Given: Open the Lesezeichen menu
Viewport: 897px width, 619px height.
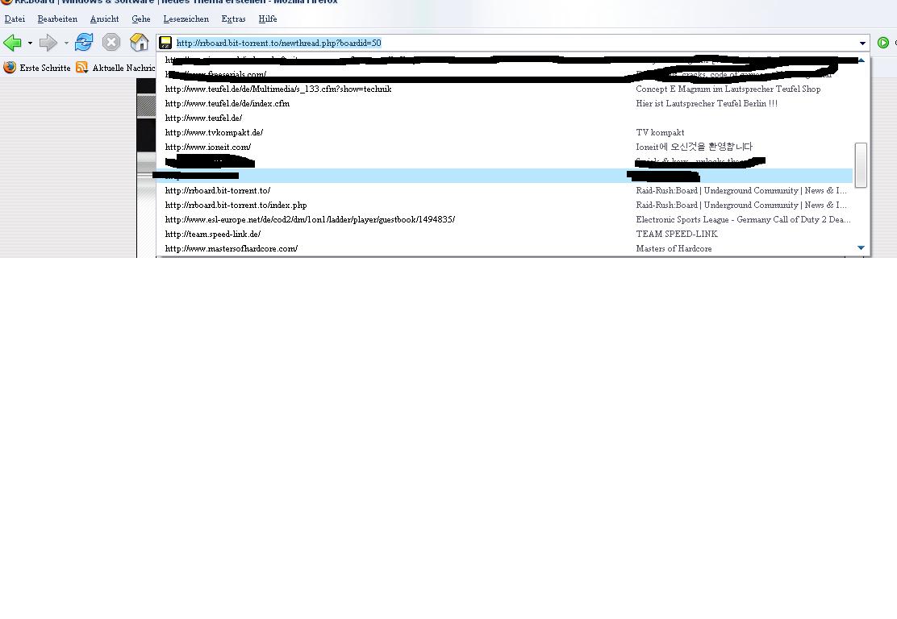Looking at the screenshot, I should click(186, 19).
